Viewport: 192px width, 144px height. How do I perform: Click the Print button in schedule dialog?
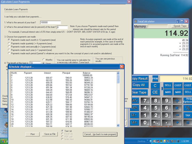32,134
